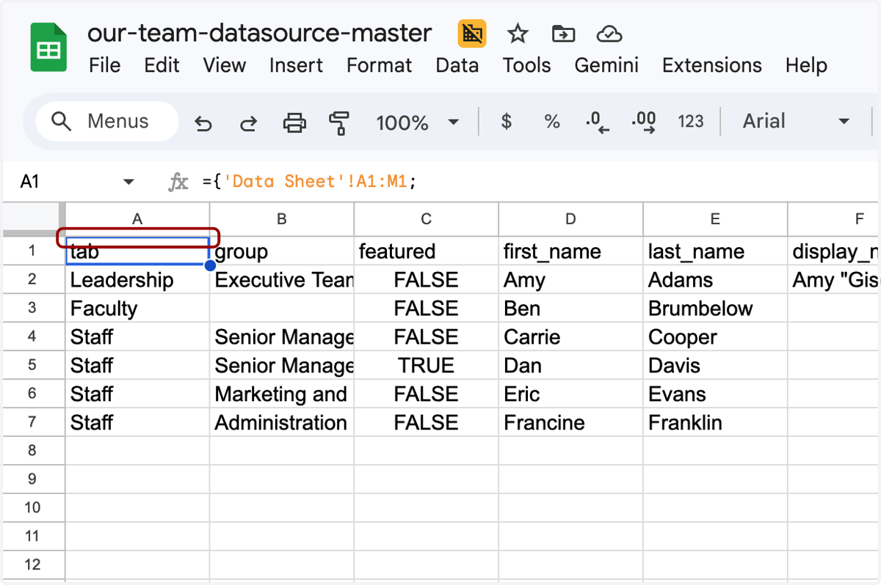Screen dimensions: 881x585
Task: Open the zoom 100% dropdown
Action: pyautogui.click(x=417, y=122)
